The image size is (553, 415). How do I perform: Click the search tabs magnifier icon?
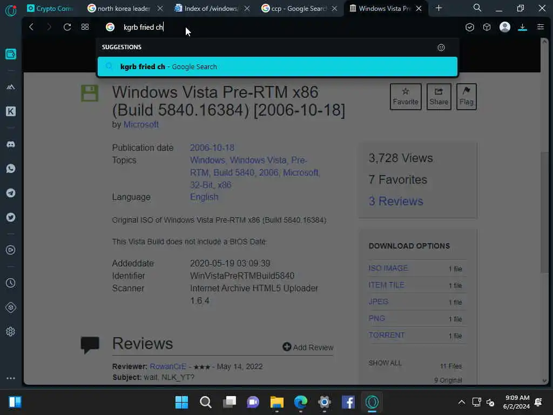coord(477,8)
